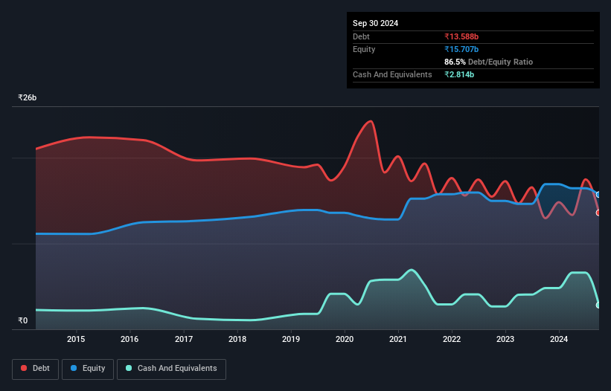Click Cash And Equivalents label in tooltip
Viewport: 611px width, 391px height.
tap(392, 74)
